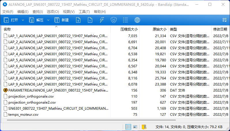Click the Bandizip logo in title bar
The height and width of the screenshot is (131, 230).
(x=5, y=4)
